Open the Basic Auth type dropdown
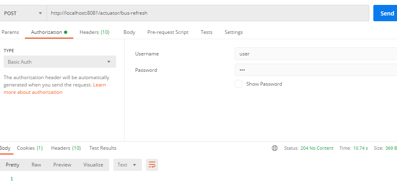The width and height of the screenshot is (397, 184). click(x=60, y=62)
